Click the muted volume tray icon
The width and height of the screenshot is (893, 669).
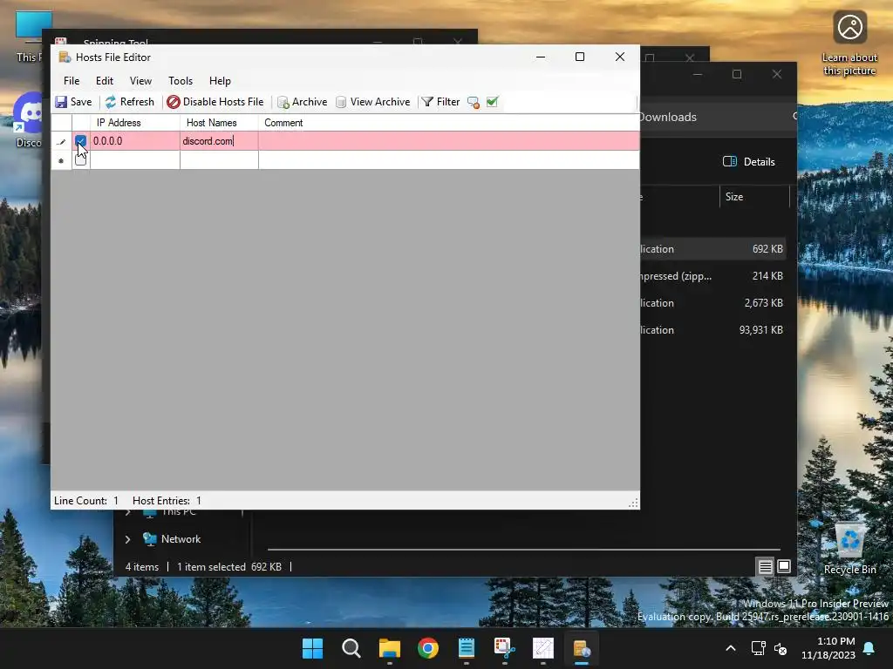781,648
